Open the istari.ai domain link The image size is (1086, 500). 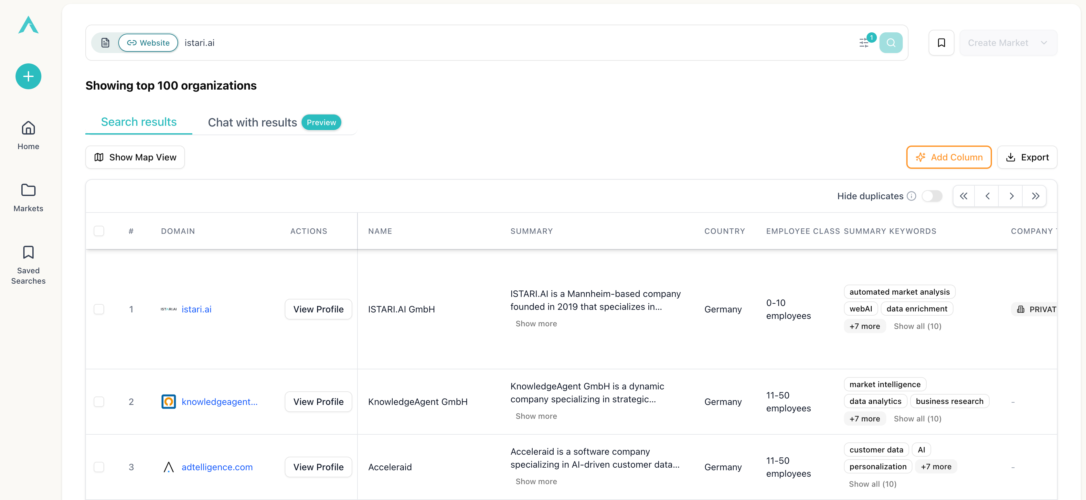197,309
